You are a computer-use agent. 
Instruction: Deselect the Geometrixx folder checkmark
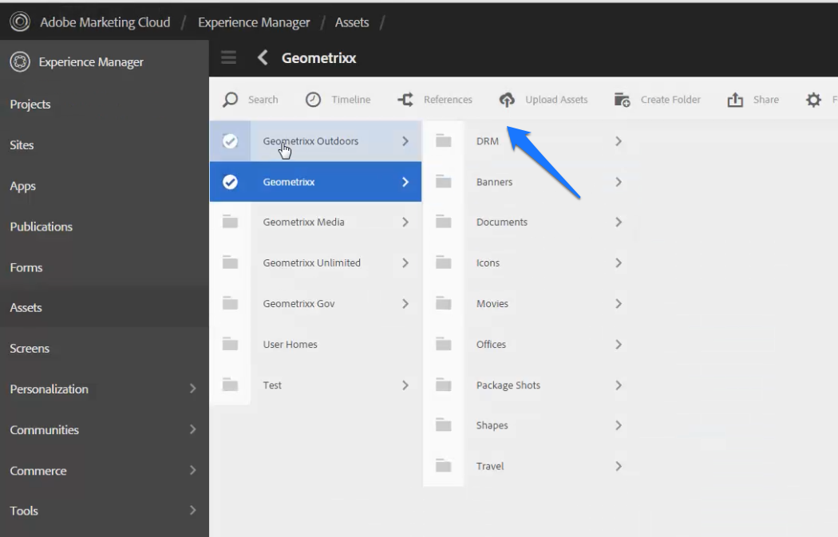click(x=231, y=181)
